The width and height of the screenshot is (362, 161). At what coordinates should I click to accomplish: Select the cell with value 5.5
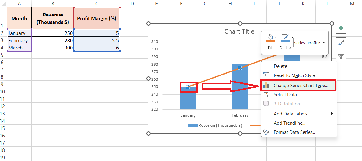(97, 40)
